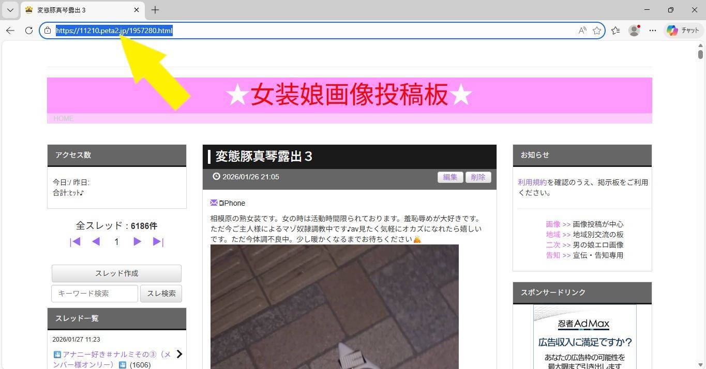Expand the thread list right chevron
The width and height of the screenshot is (706, 369).
coord(179,354)
